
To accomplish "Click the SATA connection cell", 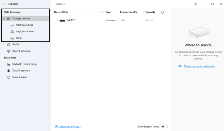I will pos(123,21).
